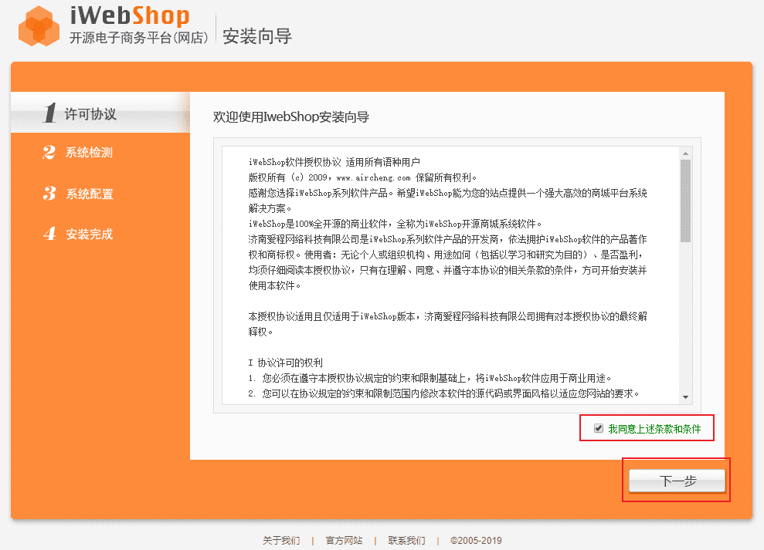Click heading 欢迎使用IwebShop安装向导
Screen dimensions: 764x550
coord(291,116)
